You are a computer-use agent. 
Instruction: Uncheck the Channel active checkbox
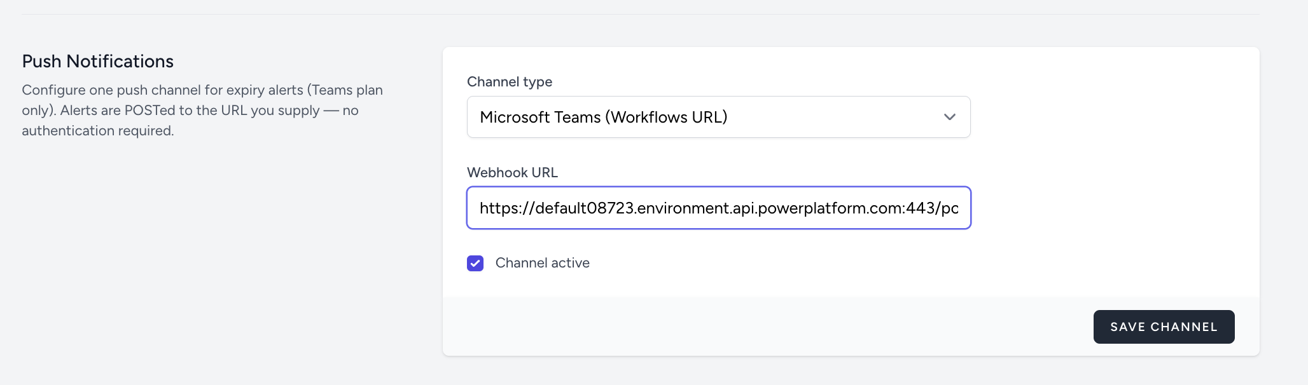tap(475, 263)
